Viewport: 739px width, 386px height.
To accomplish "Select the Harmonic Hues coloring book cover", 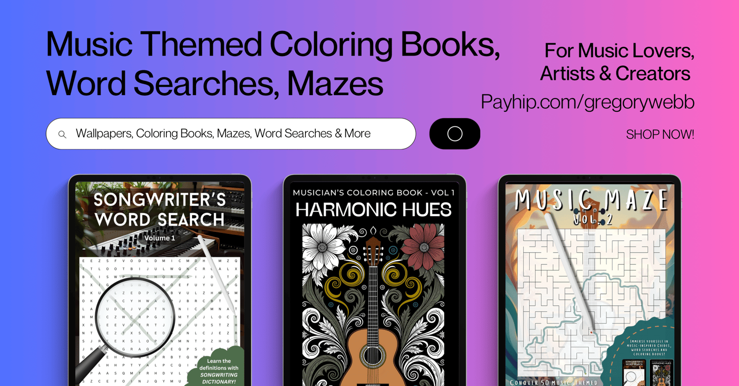I will [x=374, y=284].
